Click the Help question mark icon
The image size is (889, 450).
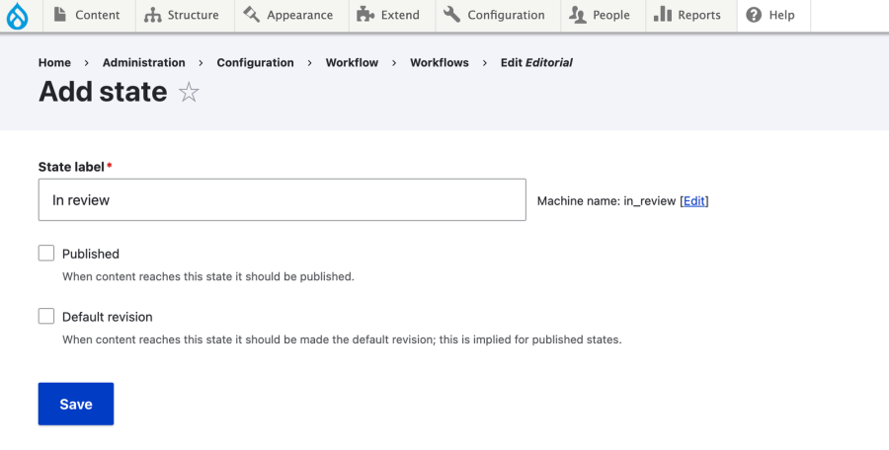(x=754, y=15)
